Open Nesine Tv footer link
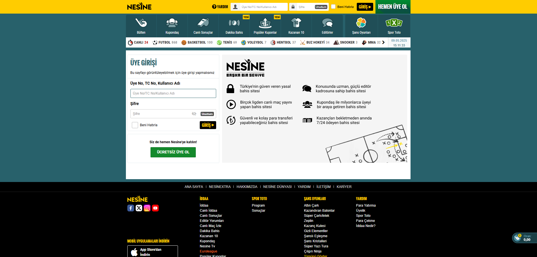Image resolution: width=537 pixels, height=257 pixels. 207,246
